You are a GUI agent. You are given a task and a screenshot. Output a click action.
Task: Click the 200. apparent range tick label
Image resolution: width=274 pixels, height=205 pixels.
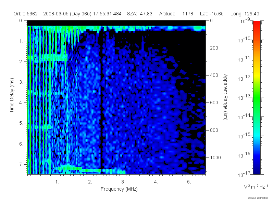(x=215, y=48)
